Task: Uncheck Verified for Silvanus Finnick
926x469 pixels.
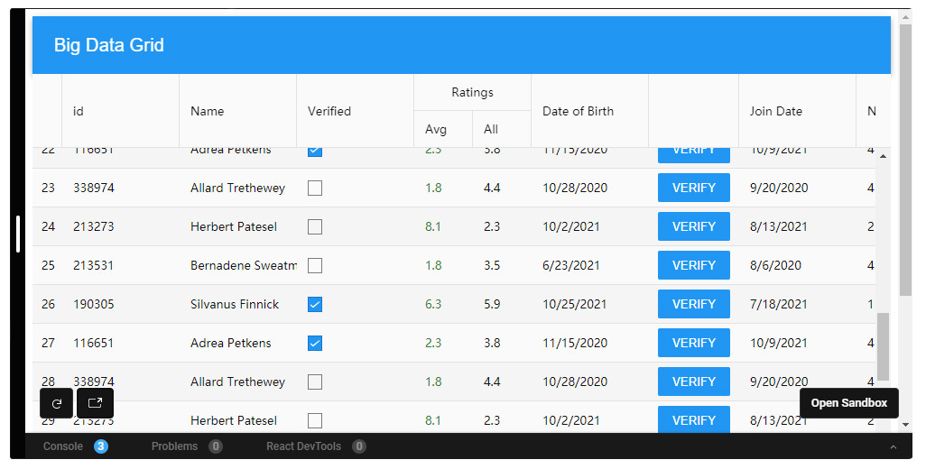Action: tap(315, 304)
